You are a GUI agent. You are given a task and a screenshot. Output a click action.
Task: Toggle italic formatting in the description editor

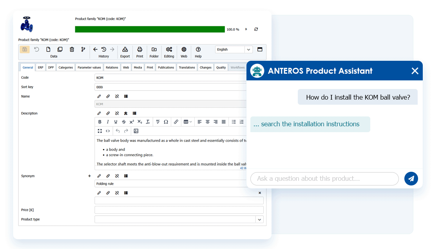(x=108, y=122)
